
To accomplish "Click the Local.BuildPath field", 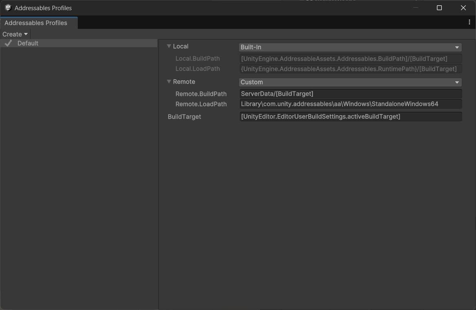I will pos(350,59).
